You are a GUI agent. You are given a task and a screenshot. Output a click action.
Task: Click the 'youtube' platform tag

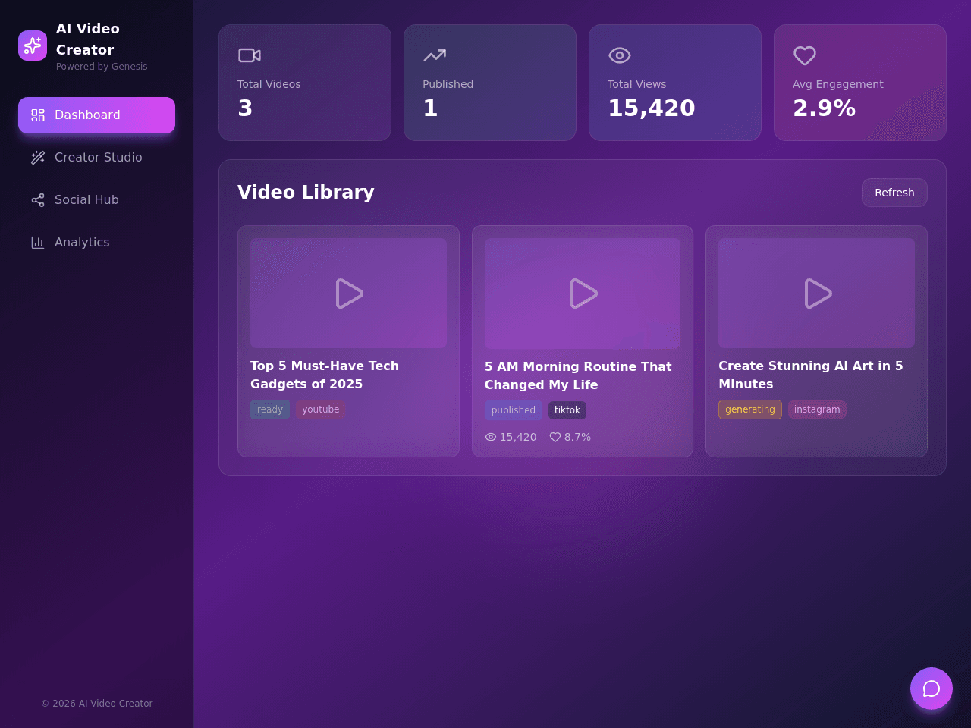tap(321, 409)
